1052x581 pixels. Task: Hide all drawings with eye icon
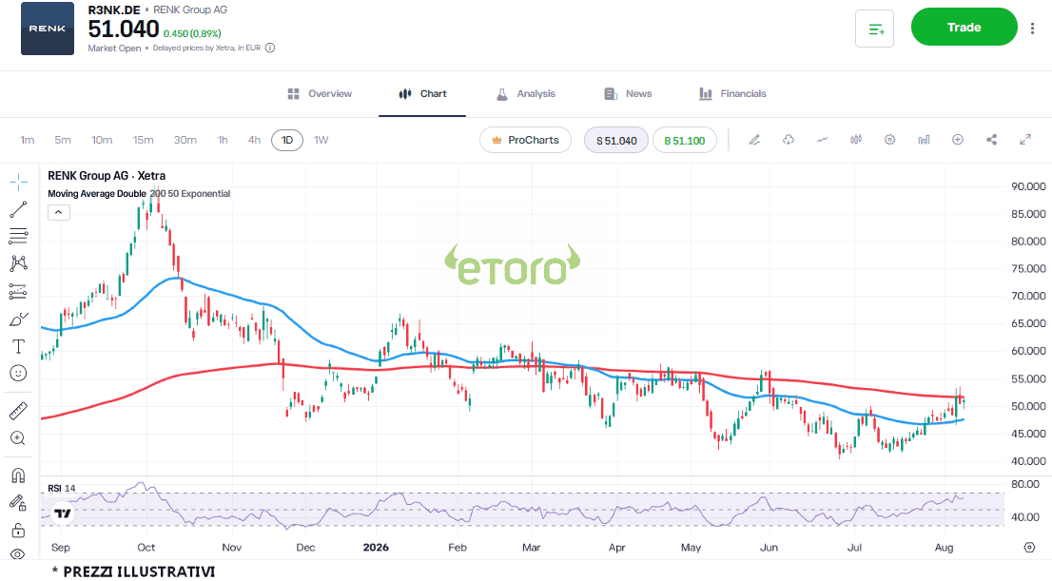coord(18,554)
